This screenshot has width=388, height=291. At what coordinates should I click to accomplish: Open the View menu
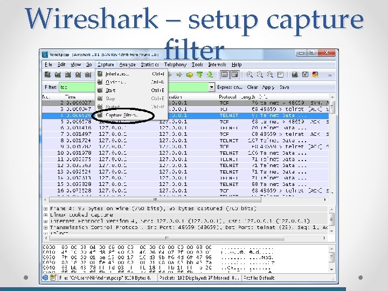(x=76, y=65)
